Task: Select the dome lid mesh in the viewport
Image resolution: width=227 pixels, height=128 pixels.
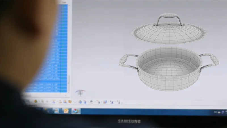Action: (169, 35)
